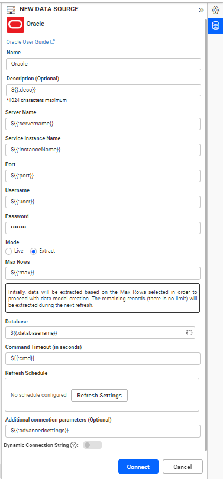Toggle the Dynamic Connection String switch

pyautogui.click(x=92, y=445)
